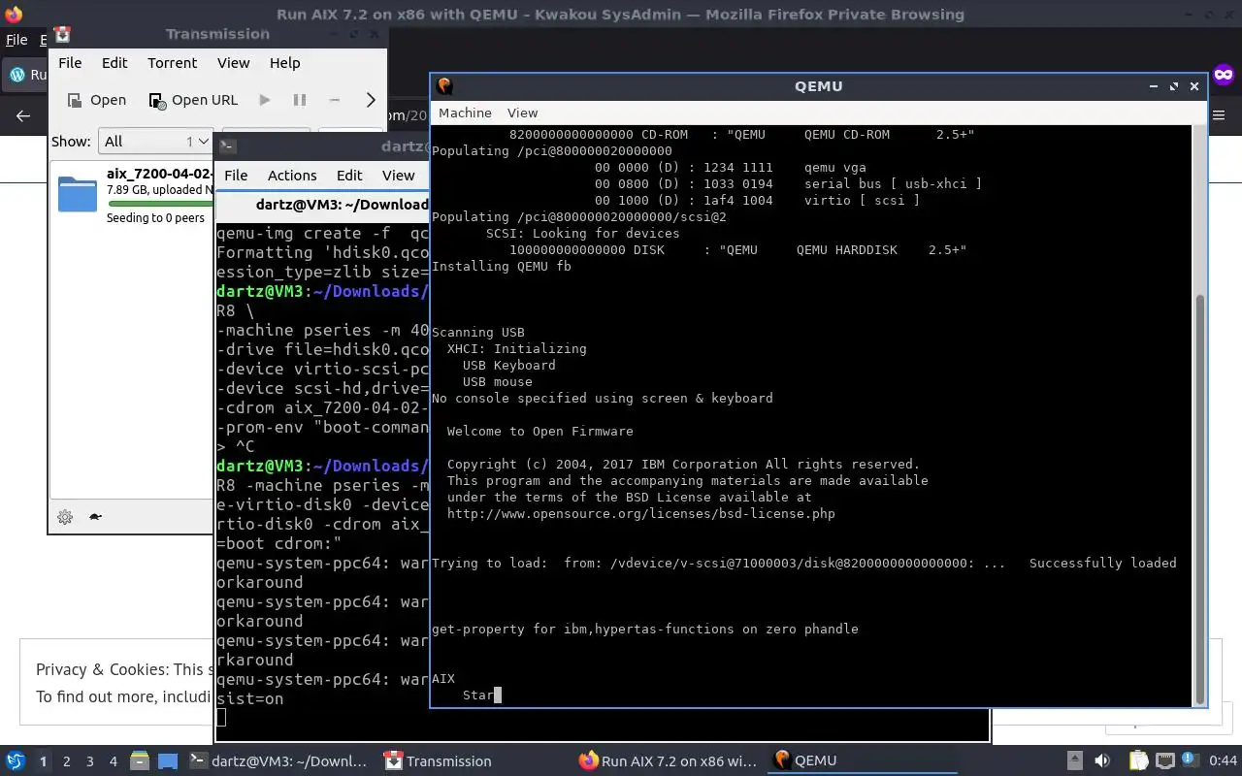Click 'Seeding to 0 peers' status text

coord(155,218)
